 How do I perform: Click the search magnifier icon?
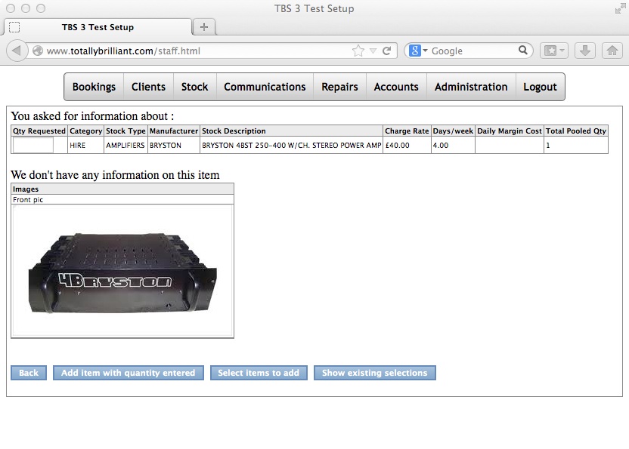(524, 51)
